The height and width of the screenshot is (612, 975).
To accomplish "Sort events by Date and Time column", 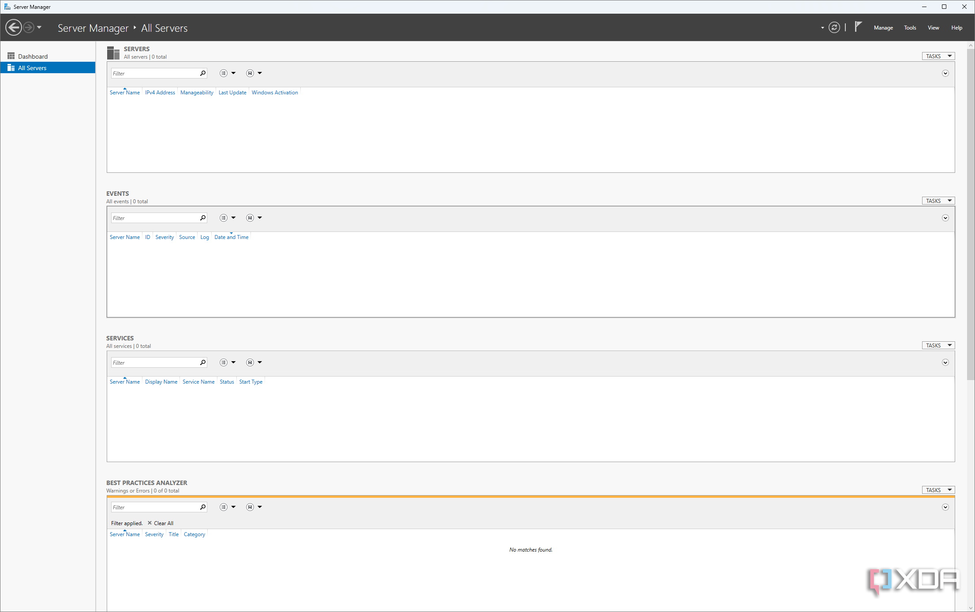I will (x=232, y=237).
